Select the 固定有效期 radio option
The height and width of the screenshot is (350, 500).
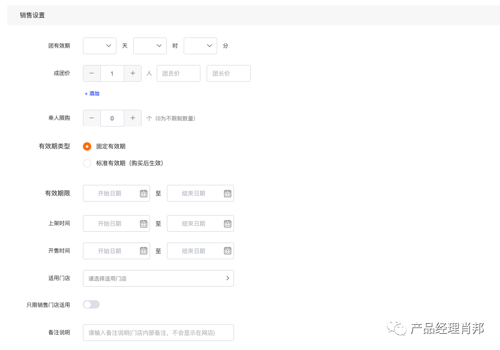[87, 146]
